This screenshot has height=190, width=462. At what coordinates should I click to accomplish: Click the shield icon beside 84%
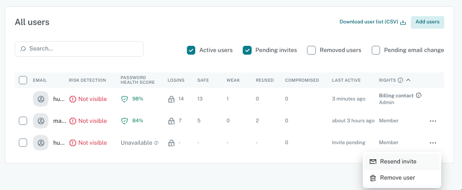click(124, 121)
